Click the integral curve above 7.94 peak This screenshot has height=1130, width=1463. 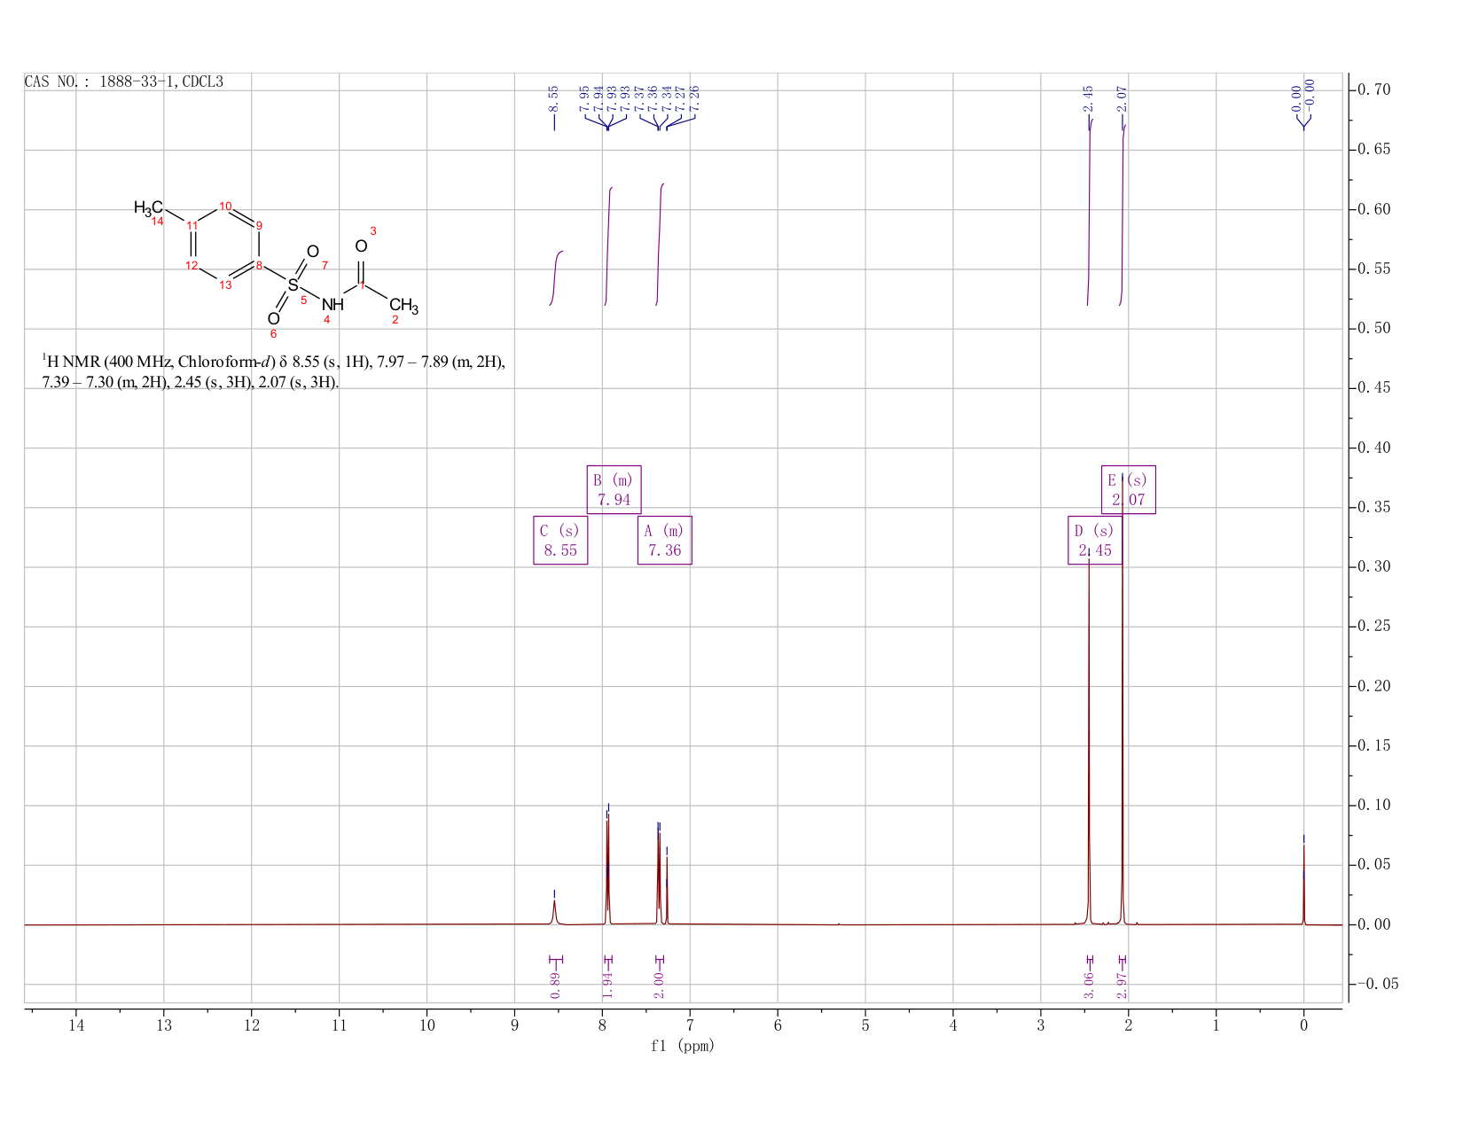pyautogui.click(x=608, y=246)
